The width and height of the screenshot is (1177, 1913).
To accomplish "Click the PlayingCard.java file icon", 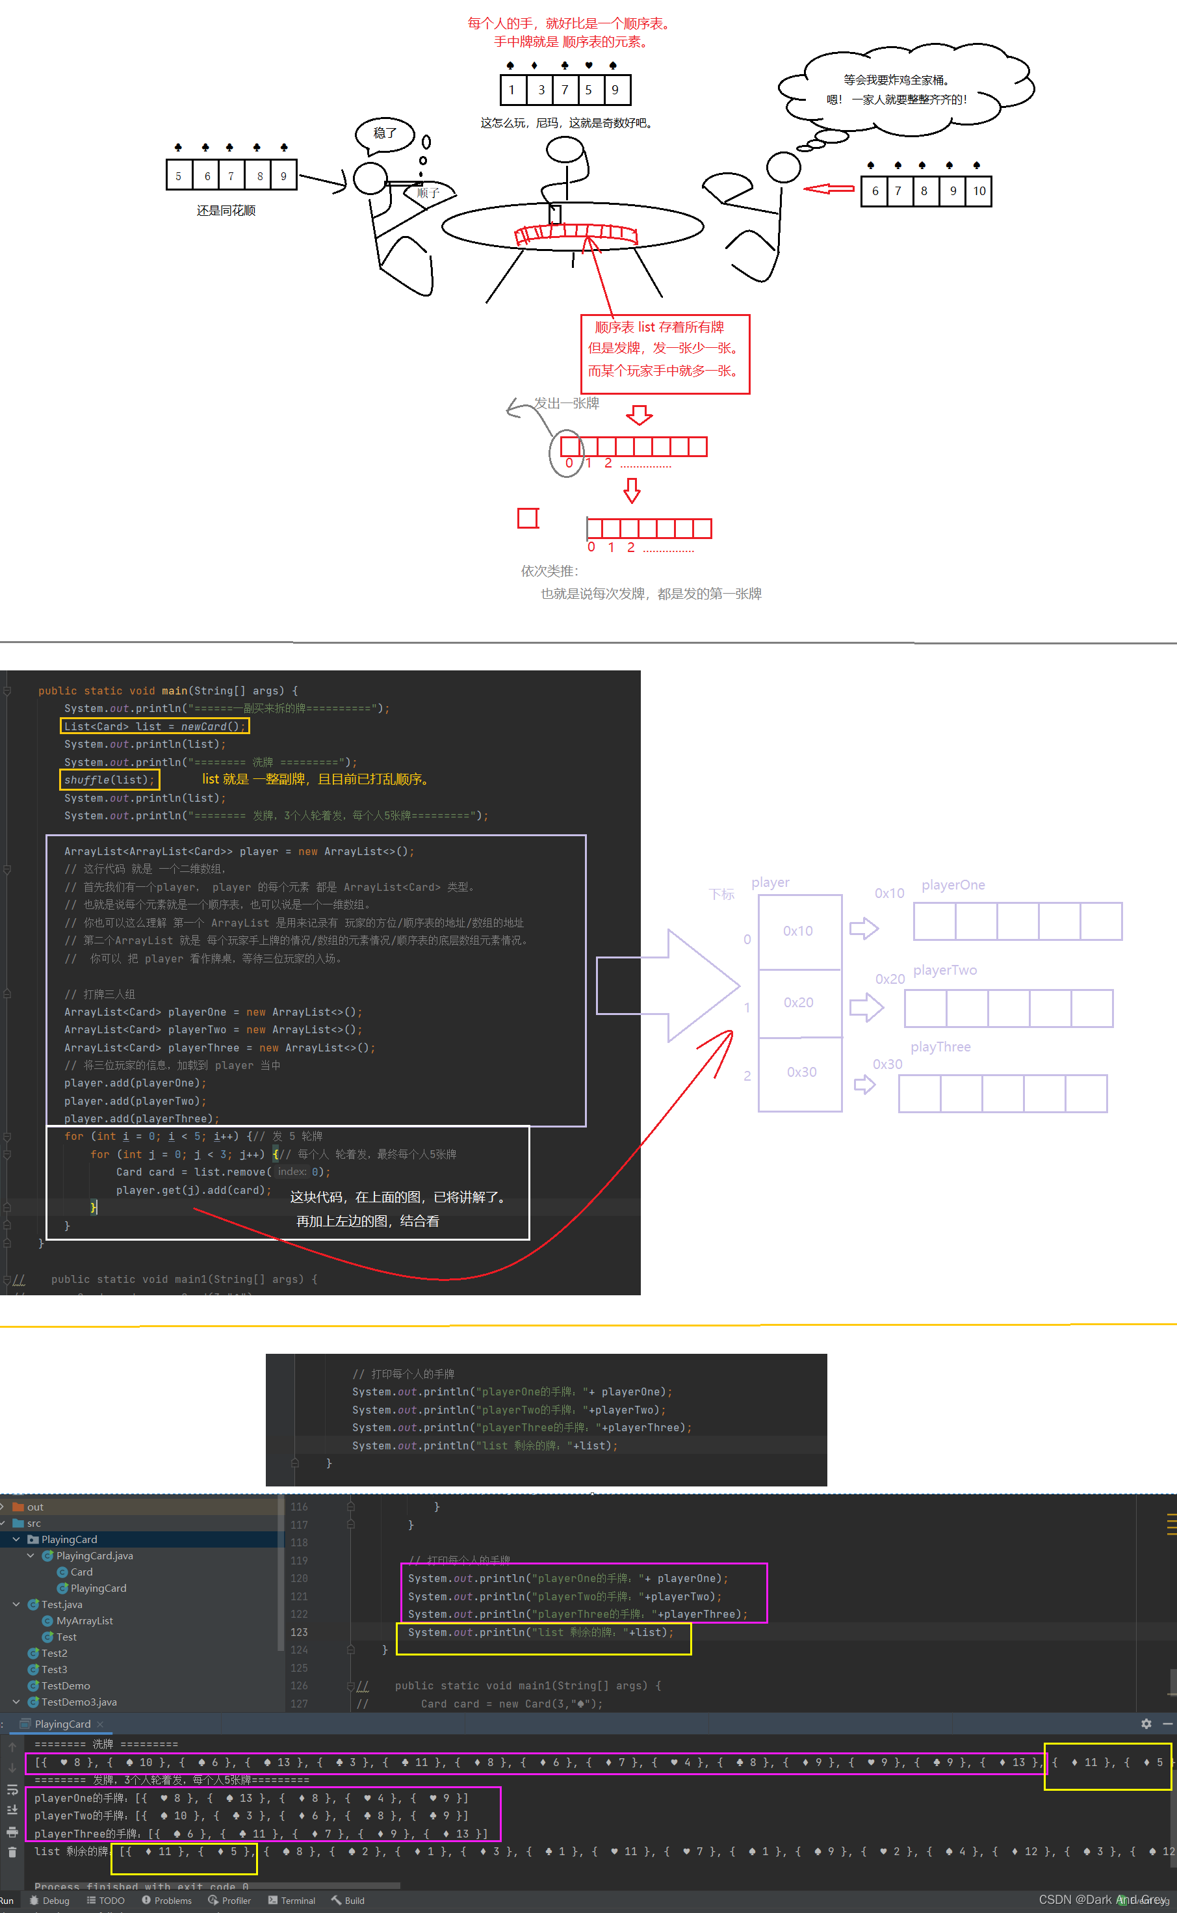I will tap(47, 1555).
